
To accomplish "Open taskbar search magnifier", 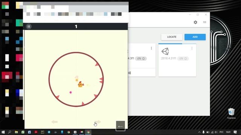I will (9, 132).
